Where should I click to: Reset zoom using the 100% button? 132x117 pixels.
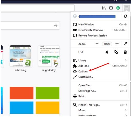(107, 44)
